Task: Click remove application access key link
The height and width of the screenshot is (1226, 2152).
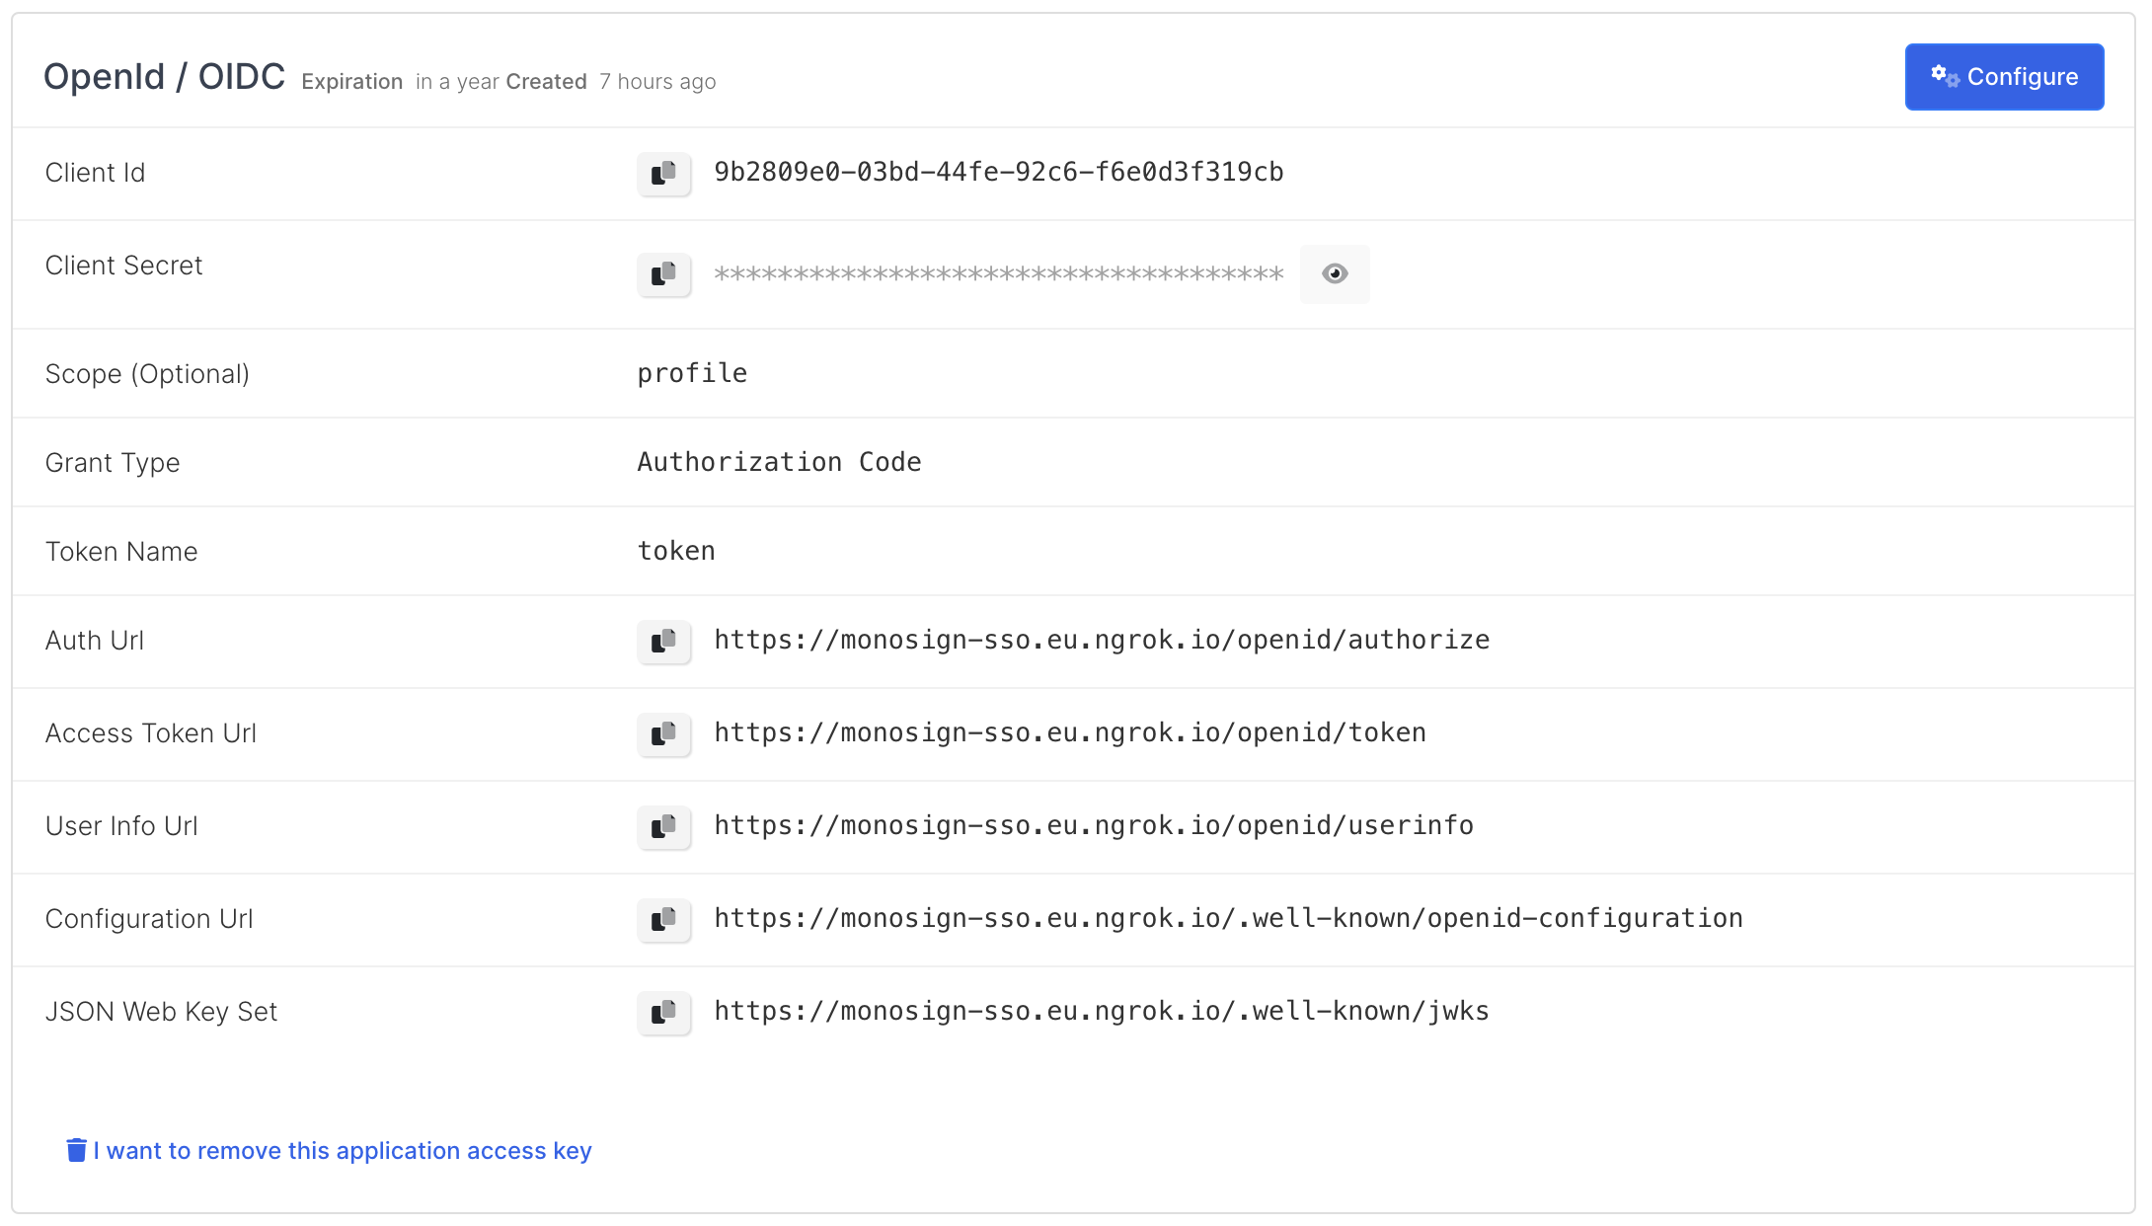Action: (x=342, y=1151)
